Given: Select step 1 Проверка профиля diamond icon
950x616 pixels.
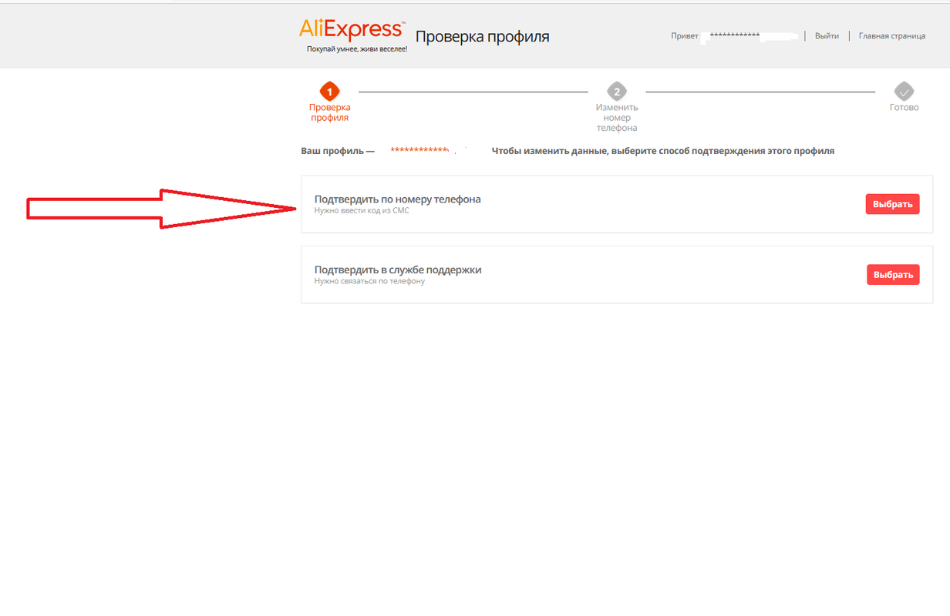Looking at the screenshot, I should click(x=329, y=92).
